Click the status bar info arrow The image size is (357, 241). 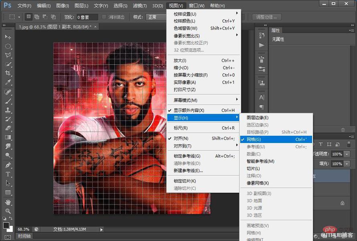[101, 230]
